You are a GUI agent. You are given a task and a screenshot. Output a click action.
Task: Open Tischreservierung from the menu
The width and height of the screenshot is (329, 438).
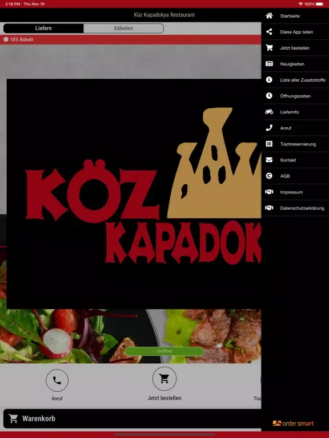[x=295, y=144]
